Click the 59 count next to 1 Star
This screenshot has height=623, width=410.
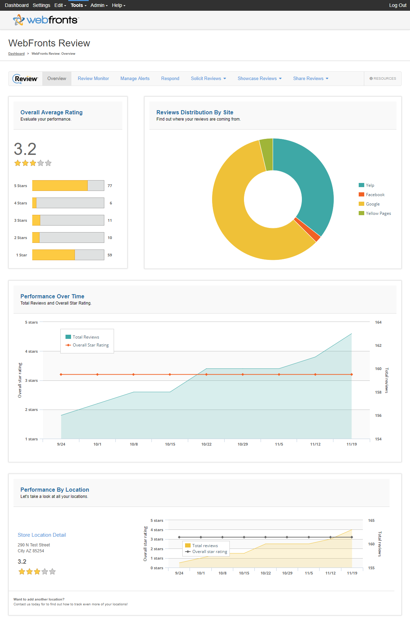click(x=110, y=255)
